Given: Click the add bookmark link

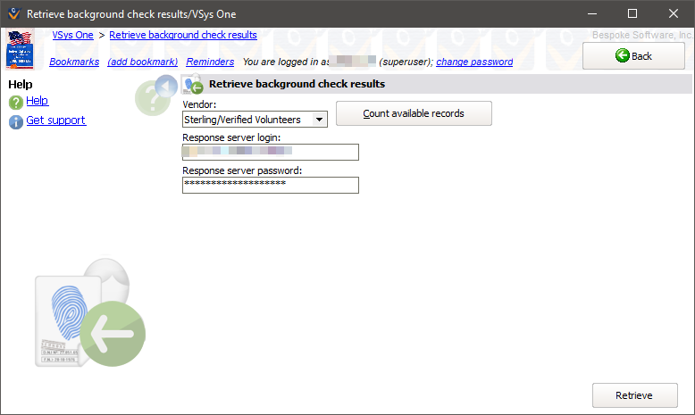Looking at the screenshot, I should [143, 62].
